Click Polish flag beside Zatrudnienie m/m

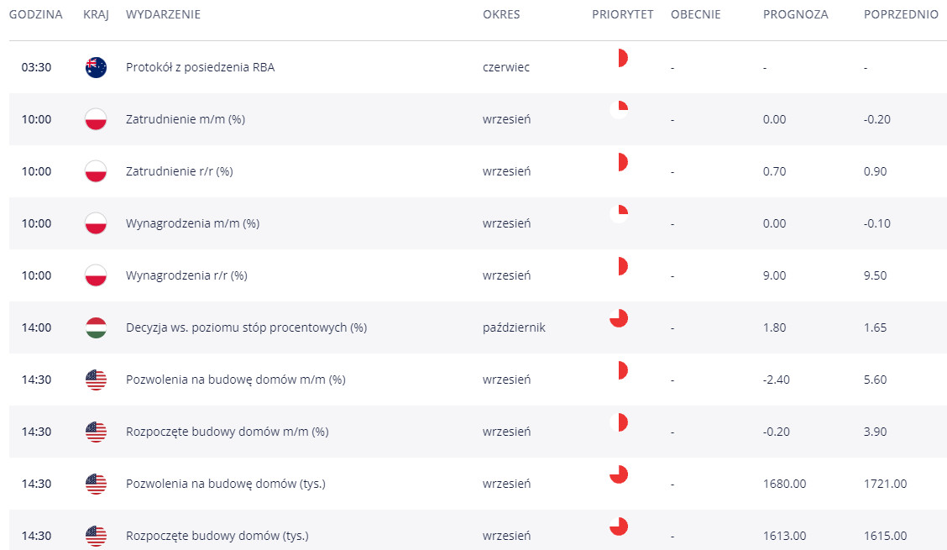pyautogui.click(x=96, y=119)
